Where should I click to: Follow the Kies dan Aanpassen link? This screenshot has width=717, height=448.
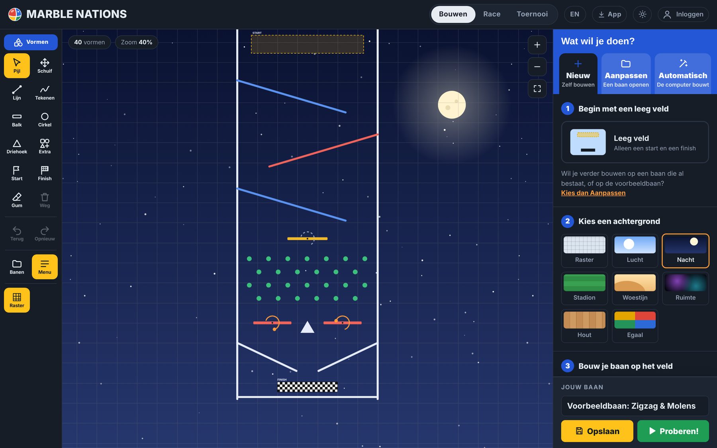pyautogui.click(x=593, y=193)
